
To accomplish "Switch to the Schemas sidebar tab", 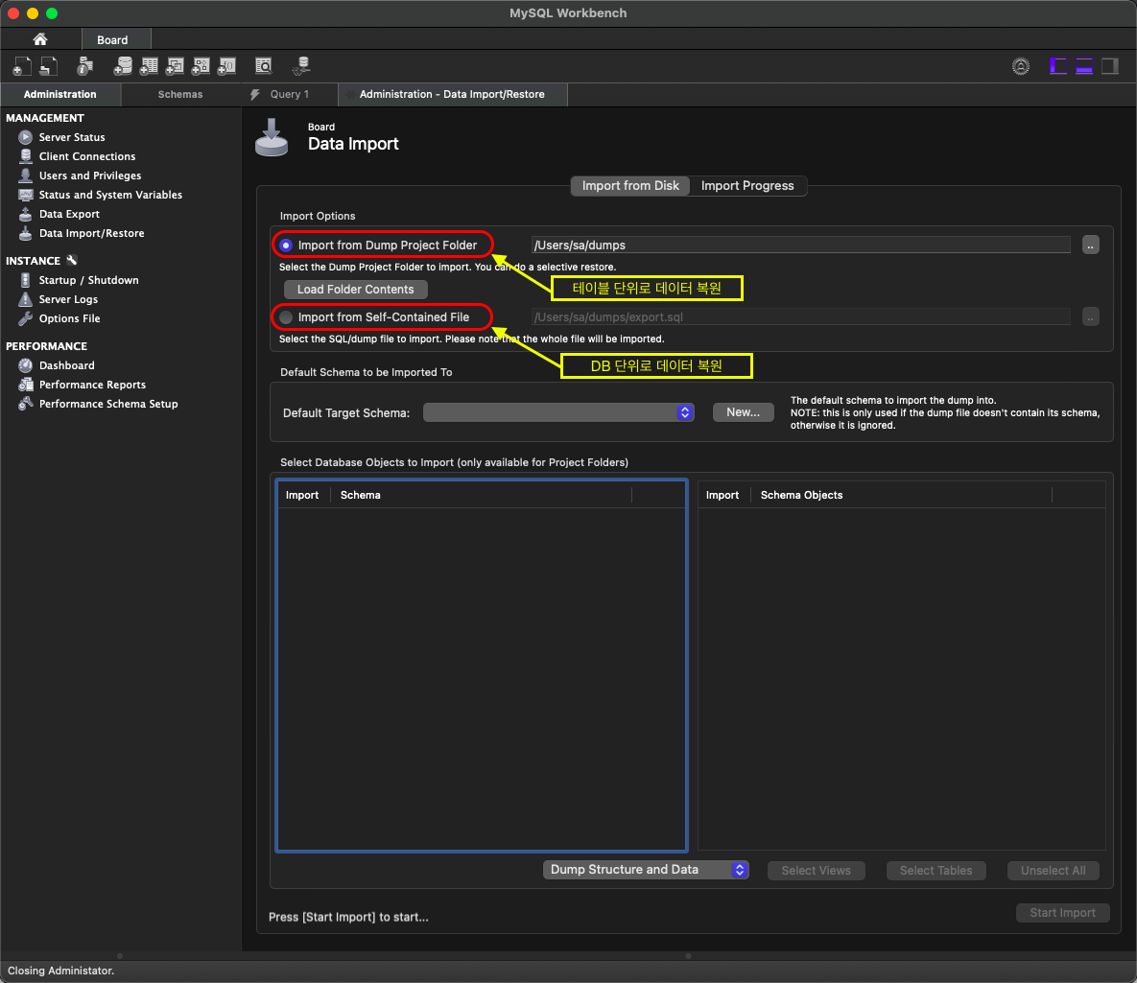I will pos(180,94).
